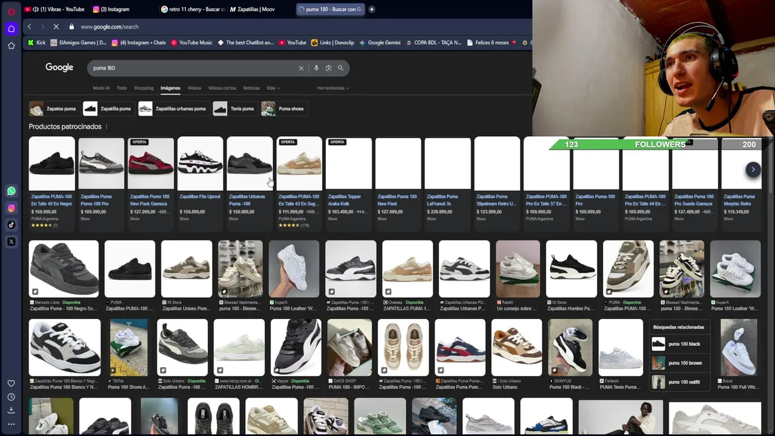Image resolution: width=775 pixels, height=436 pixels.
Task: Select the Todo results tab
Action: pyautogui.click(x=122, y=88)
